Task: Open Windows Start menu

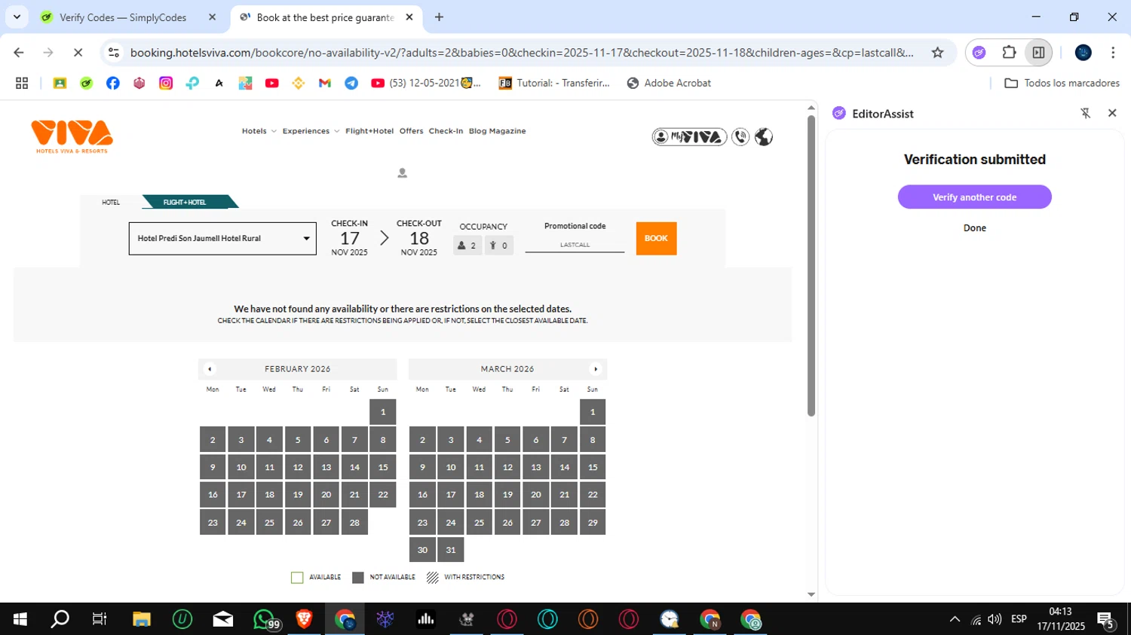Action: click(x=20, y=619)
